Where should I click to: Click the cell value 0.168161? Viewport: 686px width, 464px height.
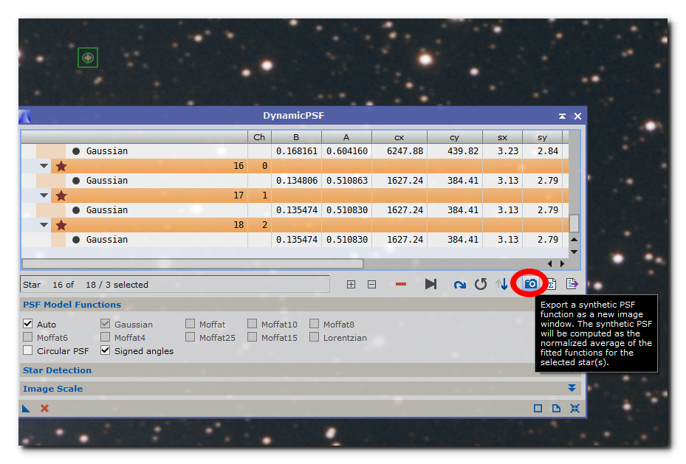[297, 151]
